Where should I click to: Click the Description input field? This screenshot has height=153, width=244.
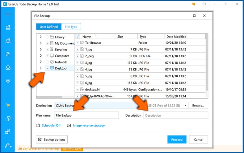coord(176,115)
